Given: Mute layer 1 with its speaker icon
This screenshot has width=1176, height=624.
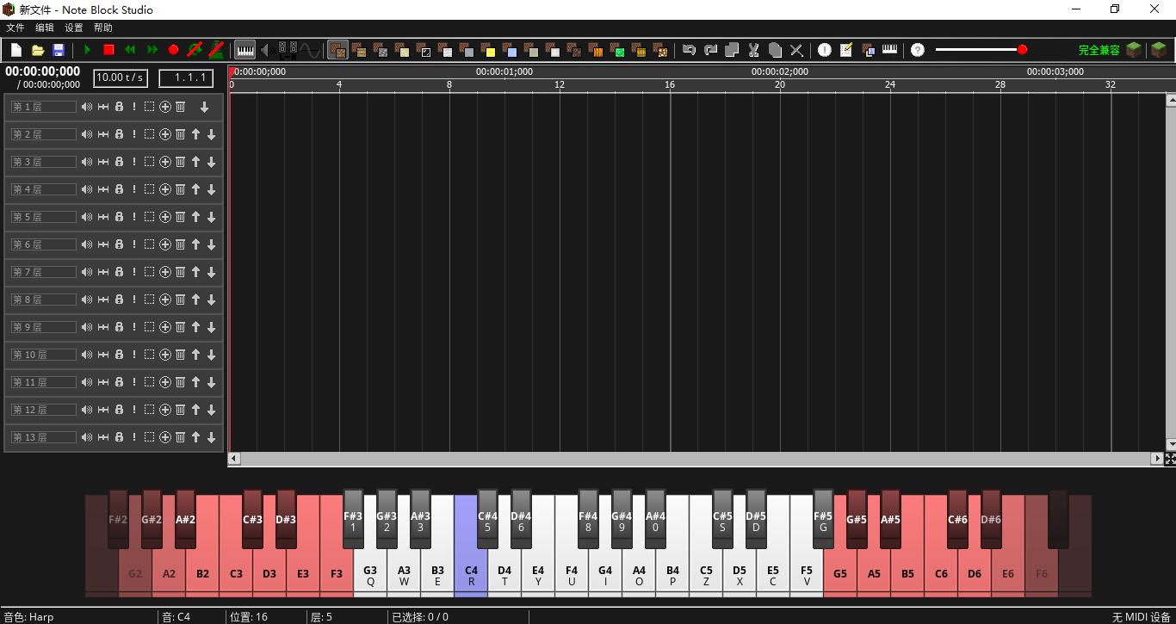Looking at the screenshot, I should coord(87,107).
